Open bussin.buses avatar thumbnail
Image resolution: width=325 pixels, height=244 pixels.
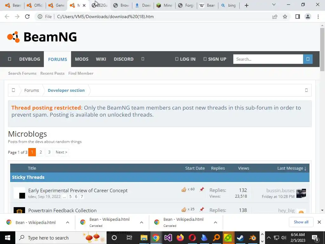coord(301,193)
